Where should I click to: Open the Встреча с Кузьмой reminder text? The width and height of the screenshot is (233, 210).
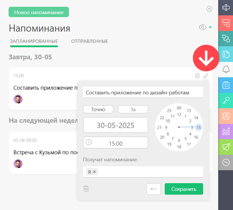click(x=46, y=152)
